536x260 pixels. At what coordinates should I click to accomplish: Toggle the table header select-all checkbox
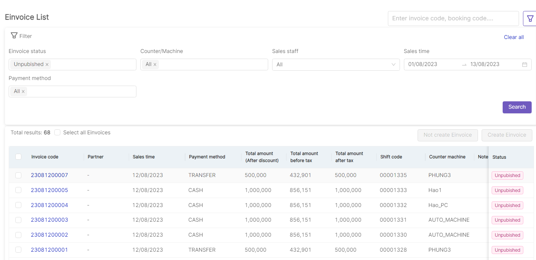pyautogui.click(x=18, y=157)
